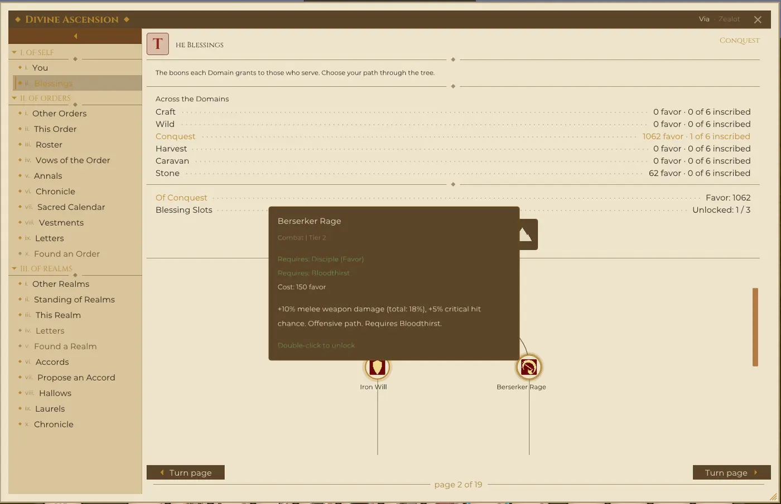
Task: Open the You page
Action: click(x=77, y=67)
